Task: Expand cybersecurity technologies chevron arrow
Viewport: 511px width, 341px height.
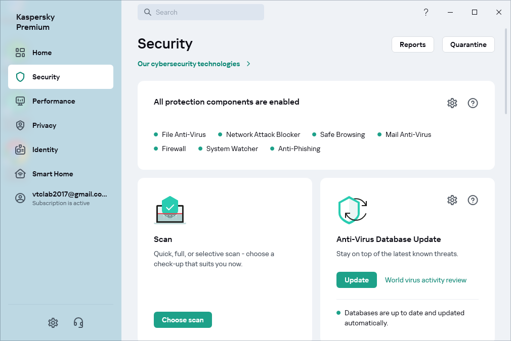Action: pos(248,64)
